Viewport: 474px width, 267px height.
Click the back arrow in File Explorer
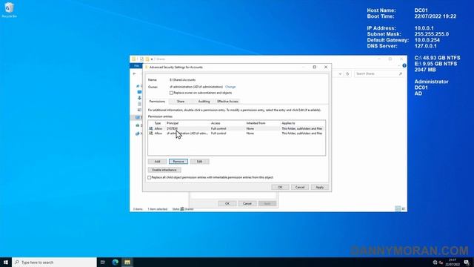tap(135, 73)
